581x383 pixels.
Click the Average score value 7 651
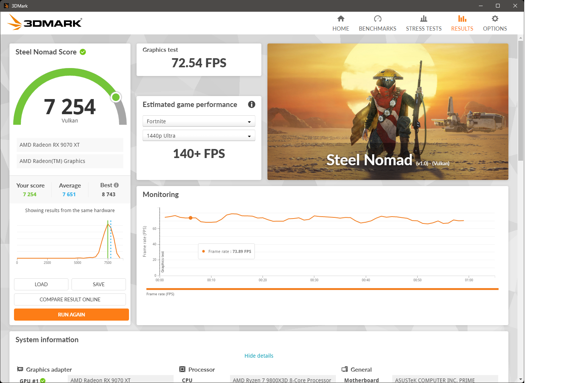point(69,194)
